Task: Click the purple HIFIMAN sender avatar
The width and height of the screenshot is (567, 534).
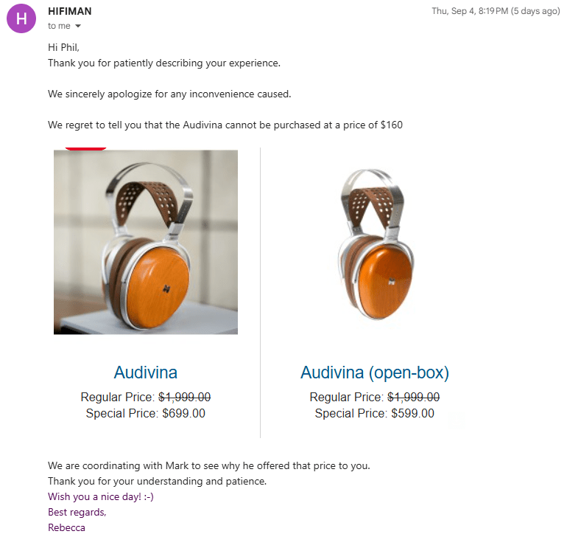Action: coord(21,18)
